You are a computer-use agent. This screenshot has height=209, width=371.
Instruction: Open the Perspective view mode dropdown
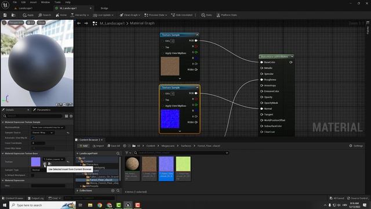pyautogui.click(x=16, y=23)
